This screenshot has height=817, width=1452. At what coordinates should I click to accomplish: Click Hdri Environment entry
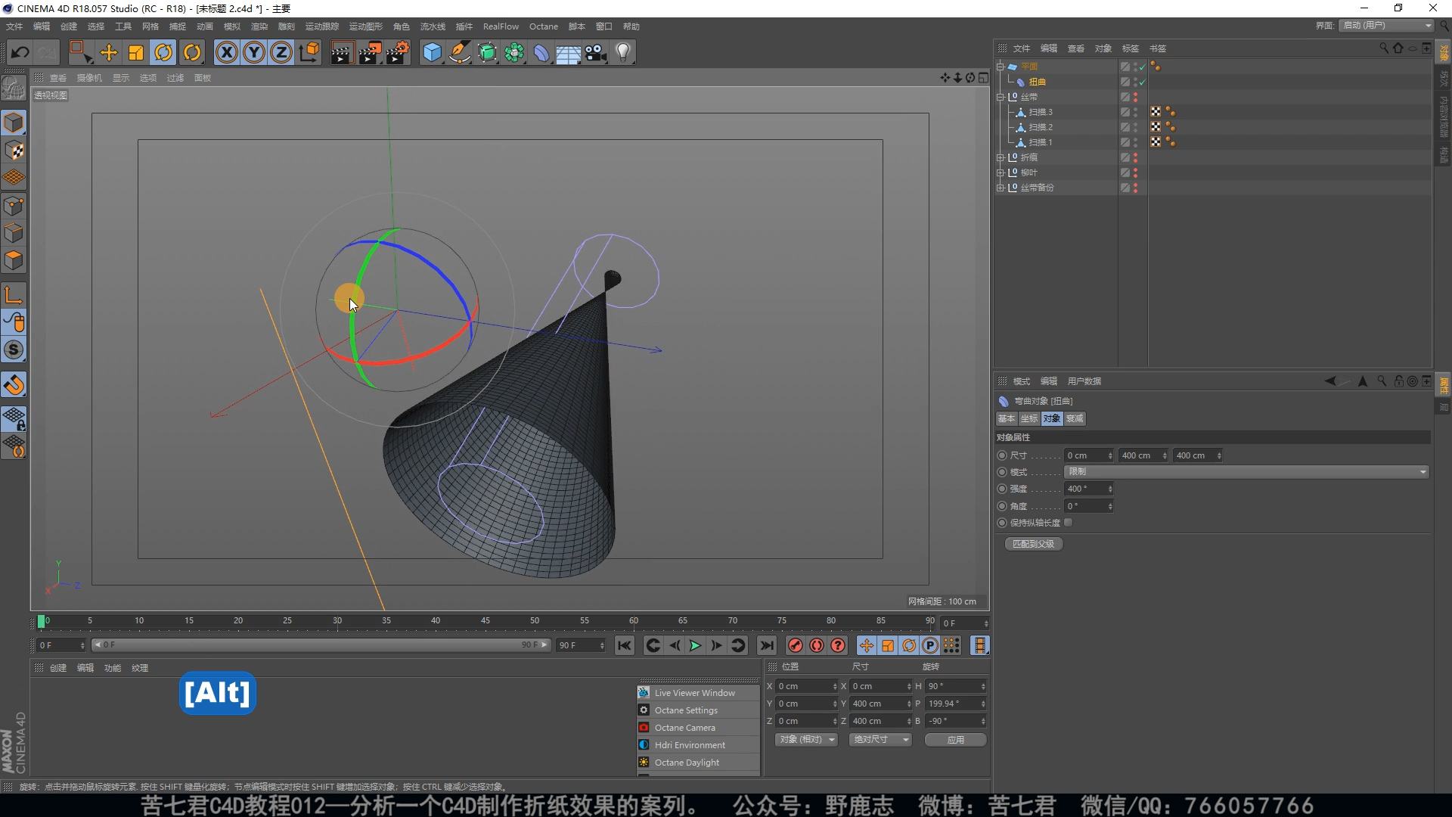click(x=690, y=745)
